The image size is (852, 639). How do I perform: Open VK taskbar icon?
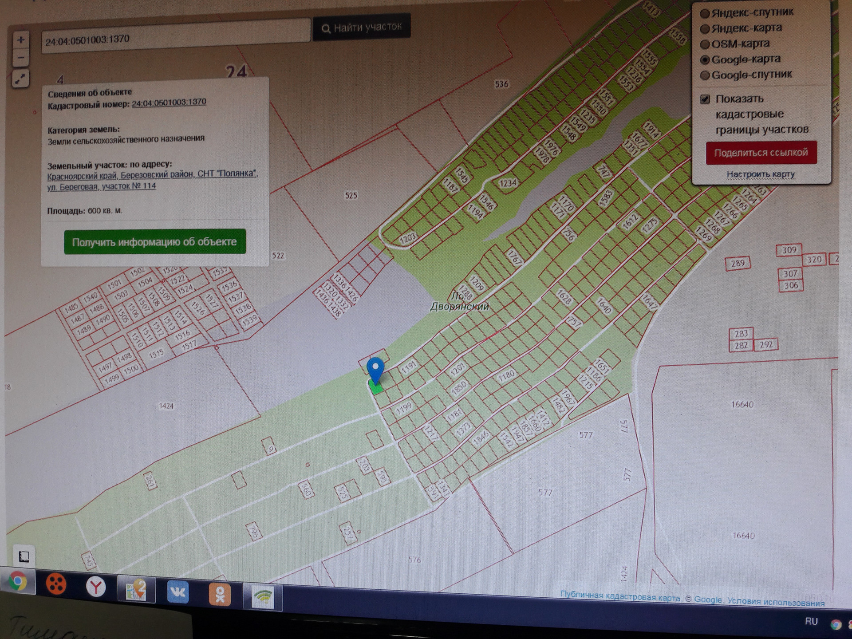point(178,592)
